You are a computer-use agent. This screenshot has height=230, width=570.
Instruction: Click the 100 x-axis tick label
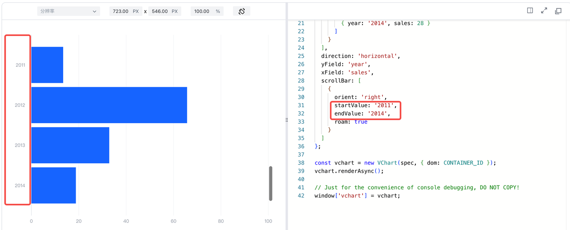pos(268,221)
